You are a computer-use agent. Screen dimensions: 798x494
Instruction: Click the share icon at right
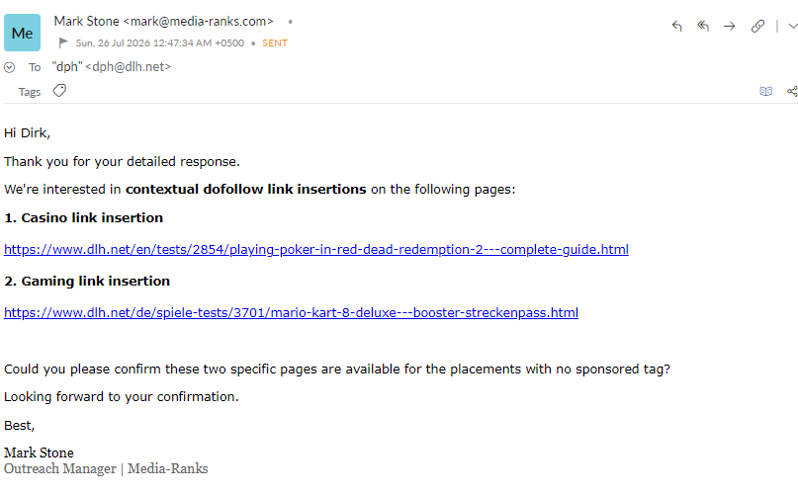point(792,91)
